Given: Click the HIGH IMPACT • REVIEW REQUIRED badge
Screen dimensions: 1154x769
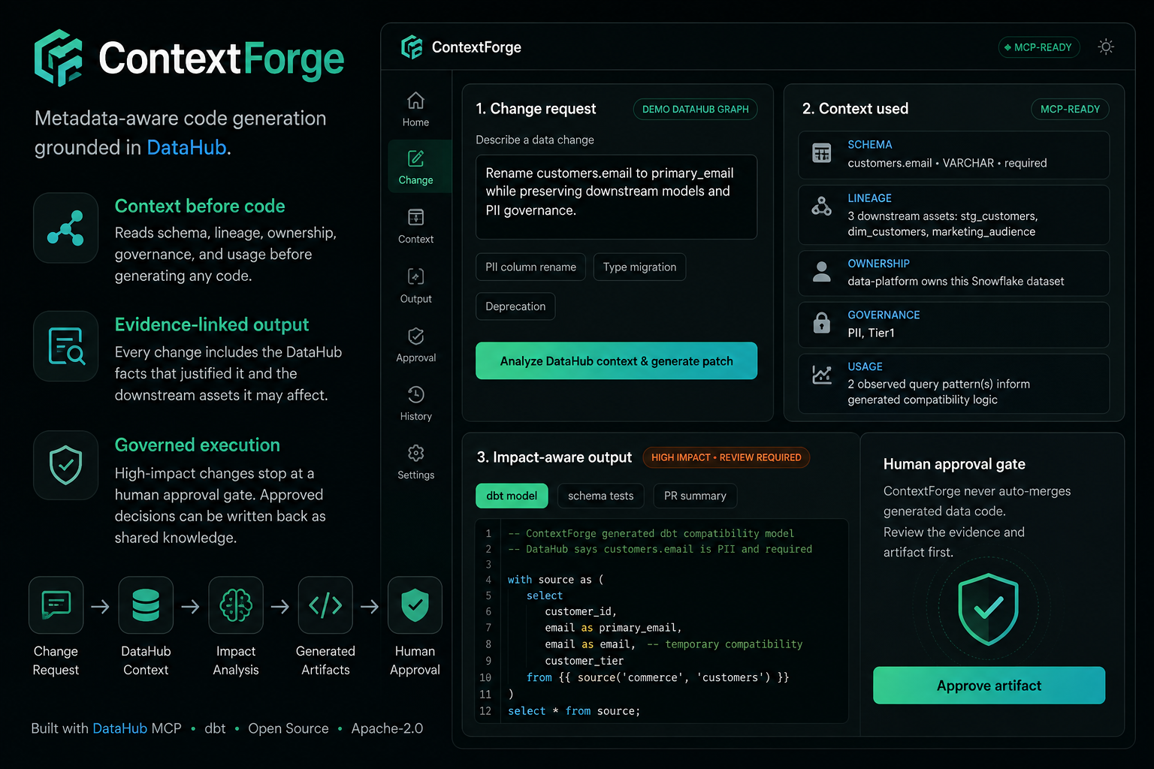Looking at the screenshot, I should coord(726,457).
